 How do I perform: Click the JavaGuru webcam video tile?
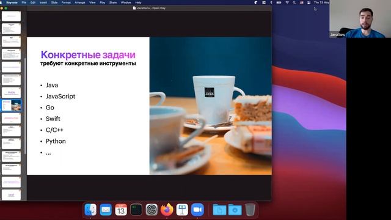tap(360, 19)
